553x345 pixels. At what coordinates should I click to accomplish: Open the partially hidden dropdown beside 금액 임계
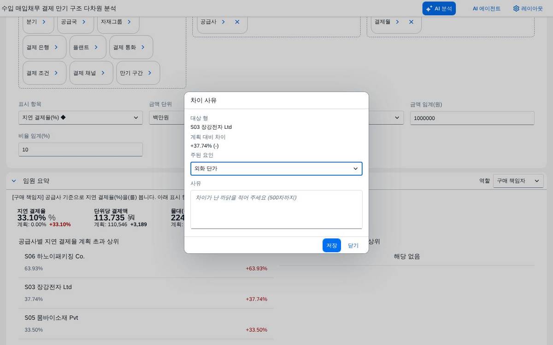click(x=386, y=118)
